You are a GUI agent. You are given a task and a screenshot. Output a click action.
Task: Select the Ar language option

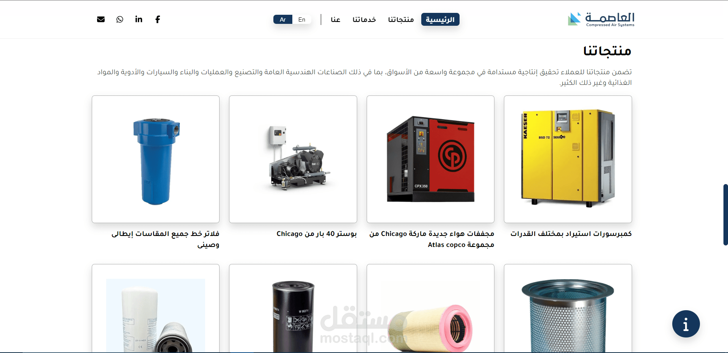(283, 19)
